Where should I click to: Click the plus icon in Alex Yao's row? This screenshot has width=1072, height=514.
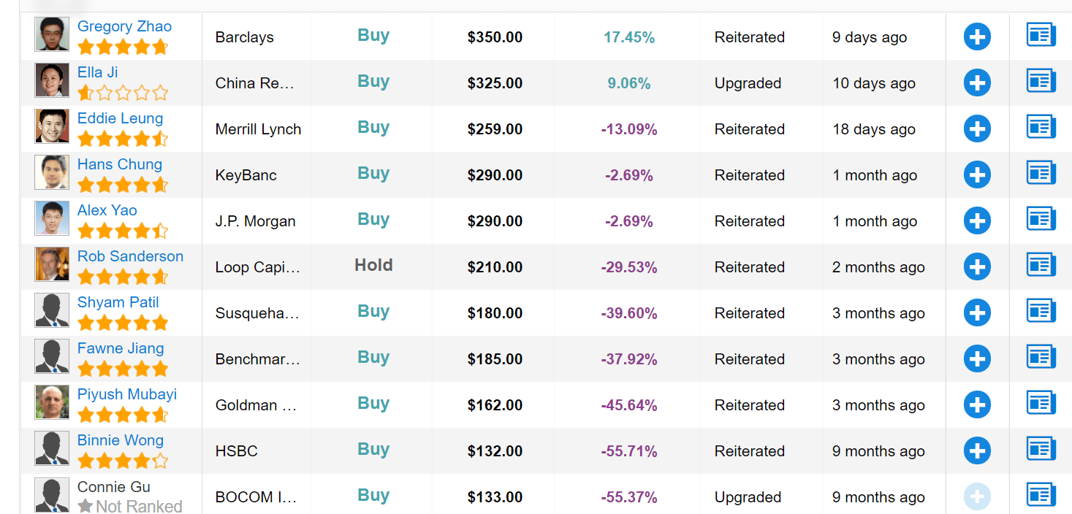[977, 220]
